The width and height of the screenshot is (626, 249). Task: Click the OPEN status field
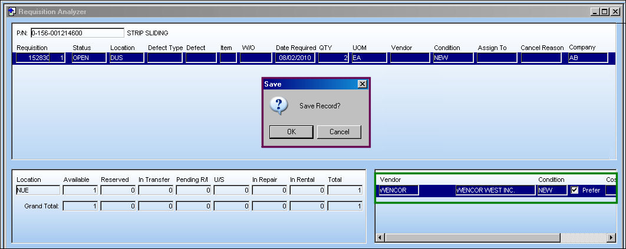tap(89, 58)
